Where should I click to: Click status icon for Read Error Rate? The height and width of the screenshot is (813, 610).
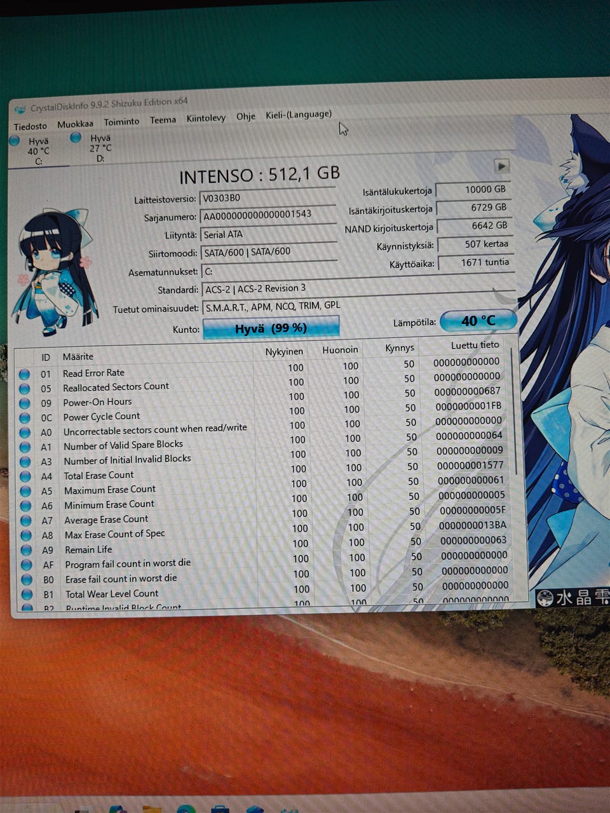24,374
